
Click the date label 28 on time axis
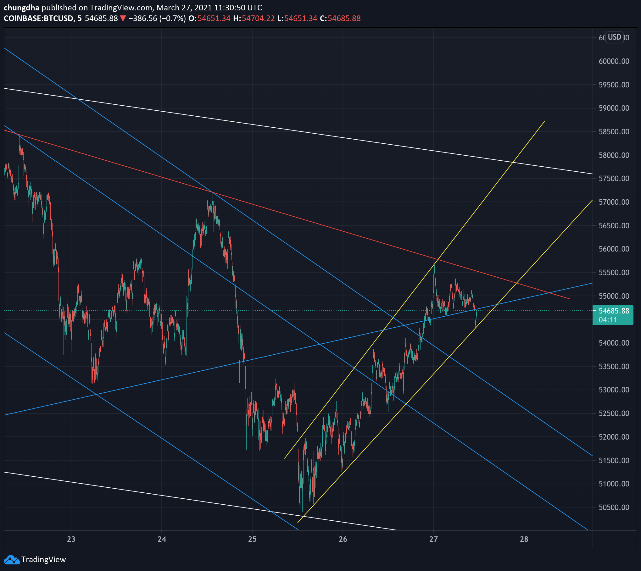524,539
